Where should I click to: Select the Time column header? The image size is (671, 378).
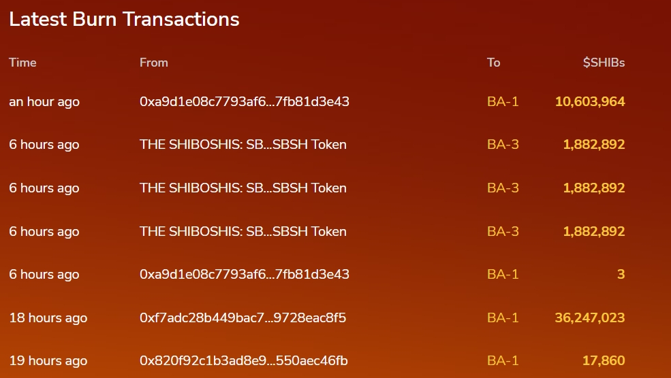pos(22,63)
